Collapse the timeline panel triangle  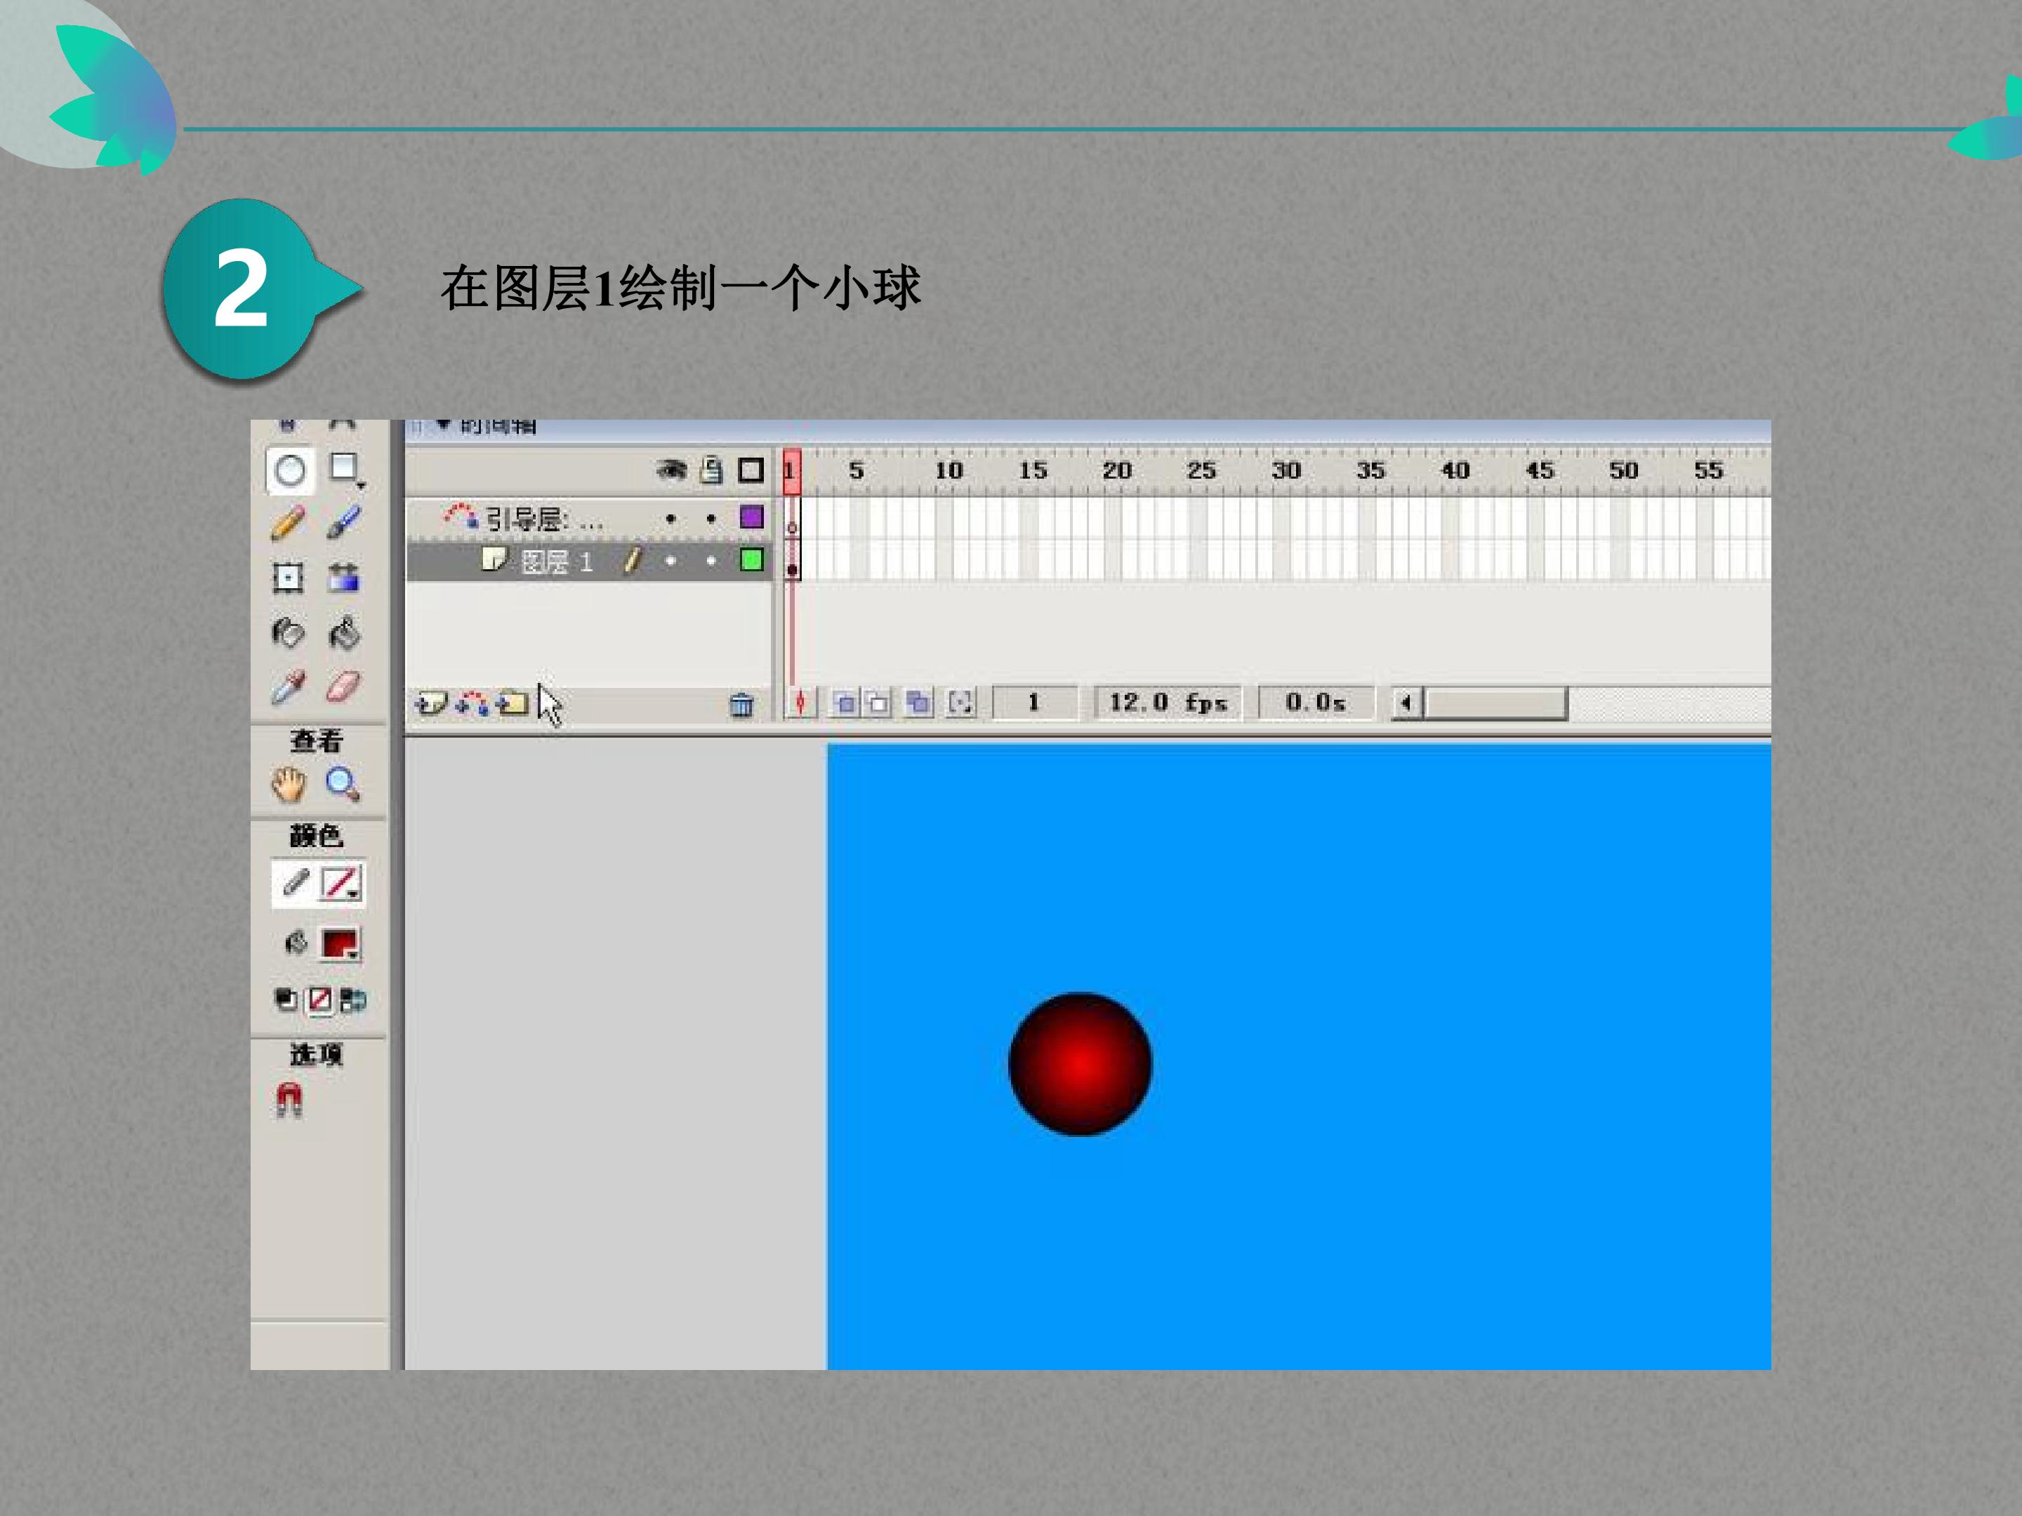(443, 425)
